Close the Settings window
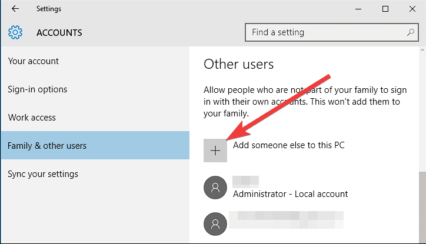 (412, 9)
